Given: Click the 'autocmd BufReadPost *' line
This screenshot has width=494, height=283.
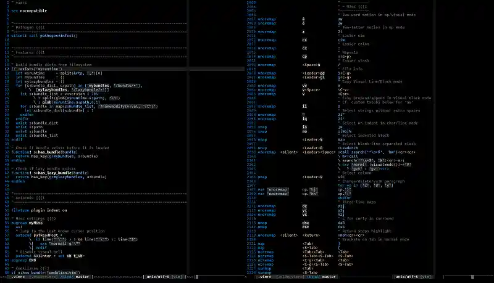Looking at the screenshot, I should coord(39,235).
